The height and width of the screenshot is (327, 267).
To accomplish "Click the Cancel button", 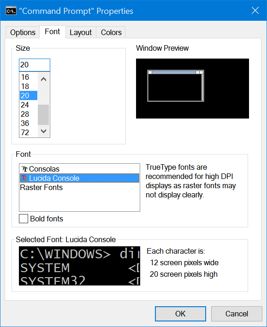I will [x=237, y=314].
